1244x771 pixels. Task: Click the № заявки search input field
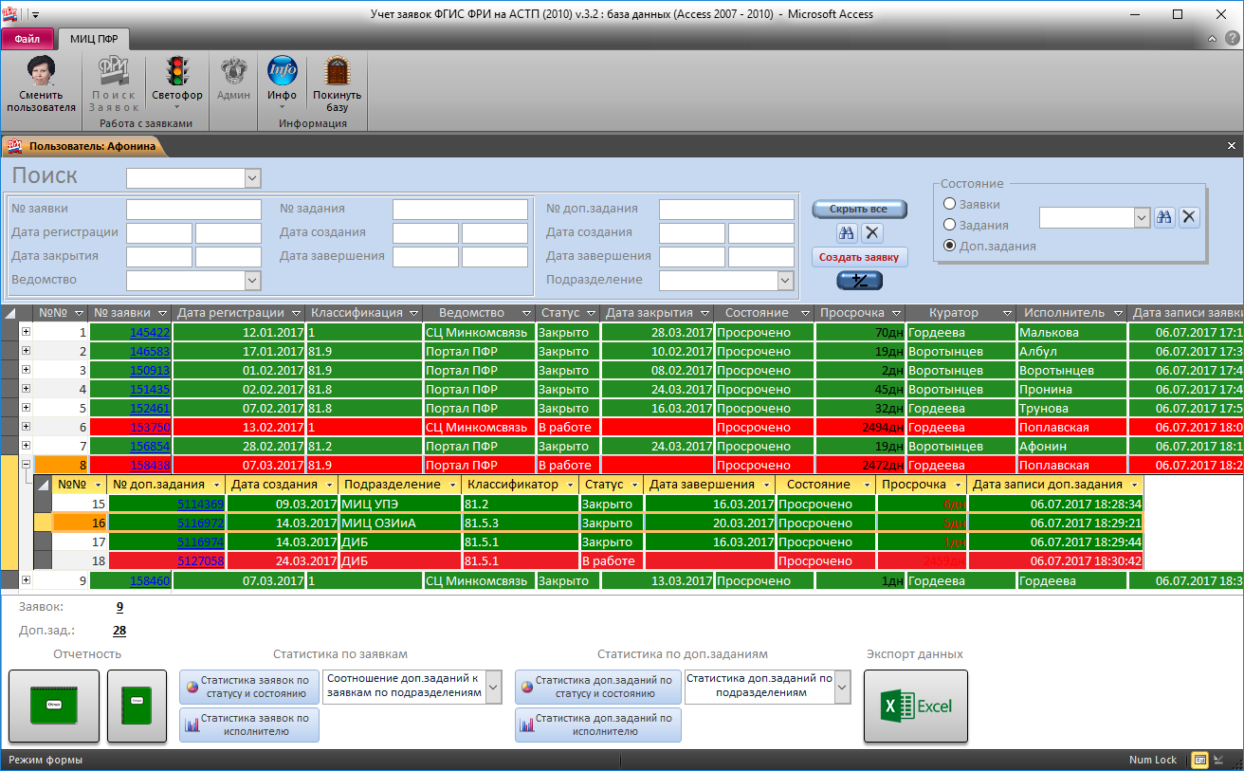pos(193,210)
